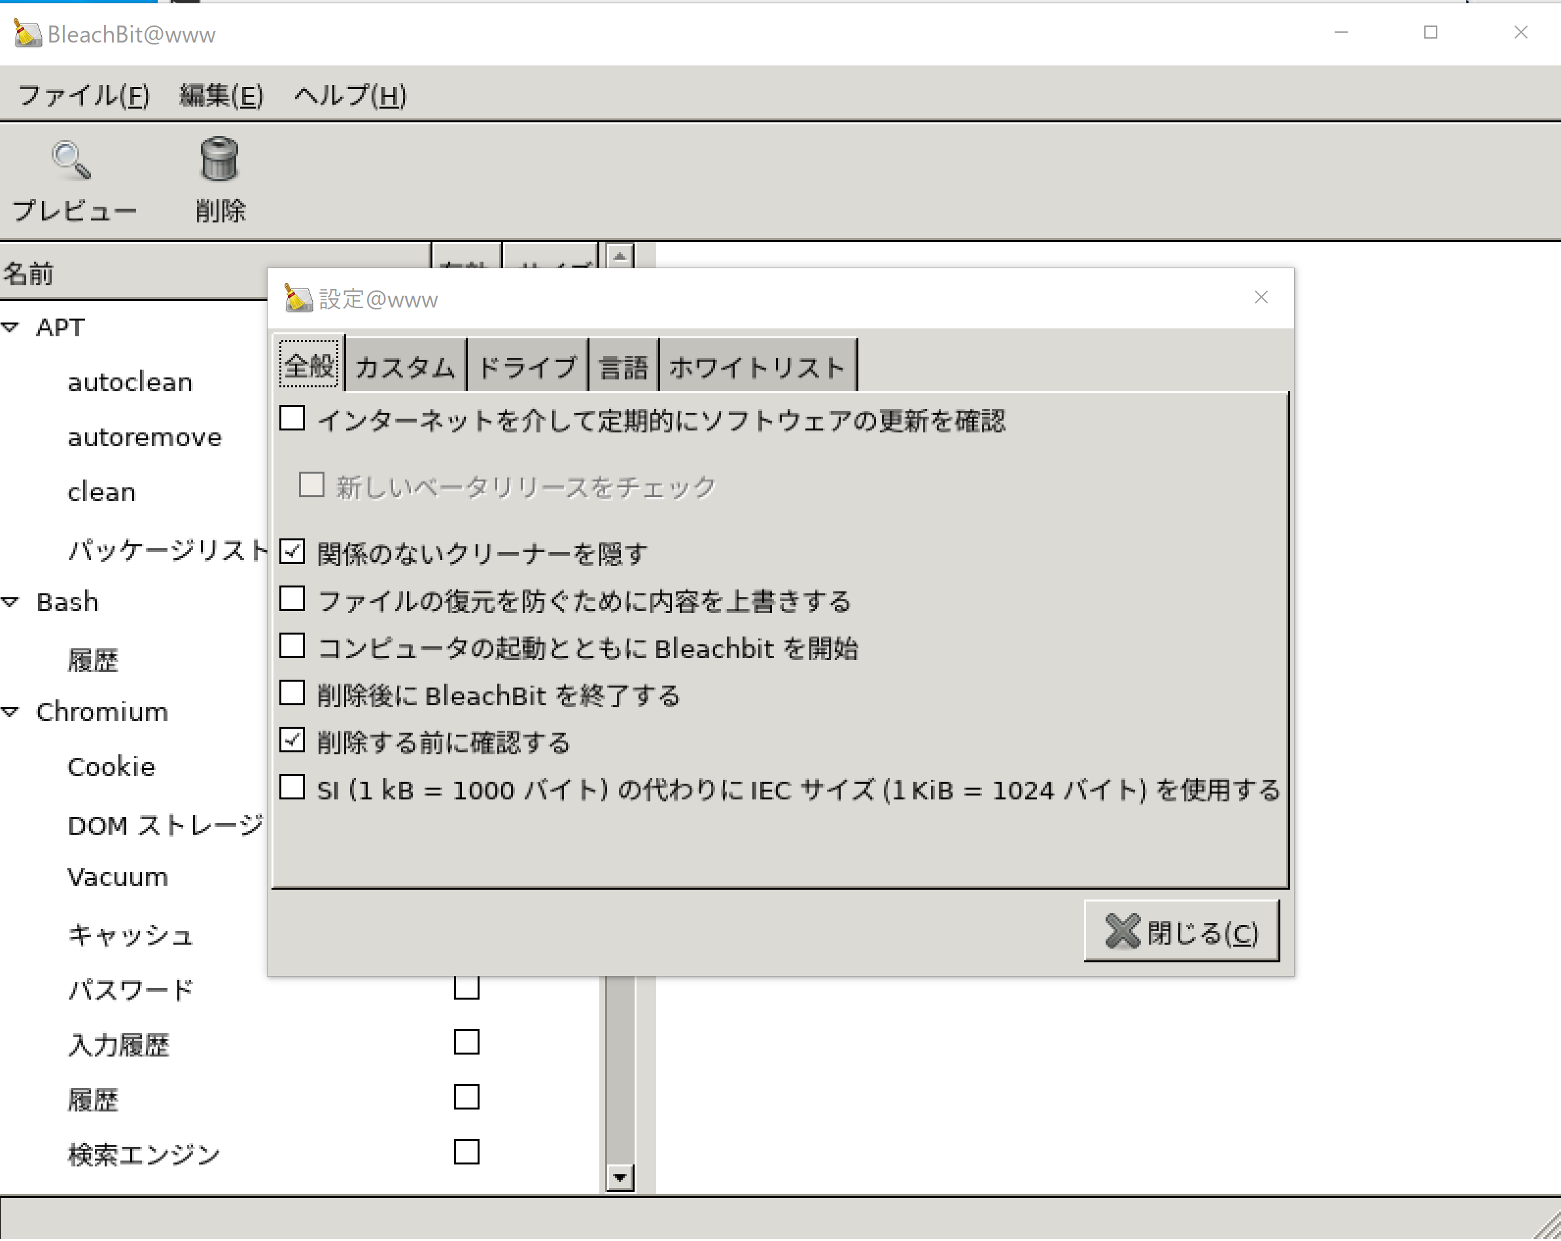Viewport: 1561px width, 1241px height.
Task: Select the DOM ストレージ item
Action: click(x=166, y=824)
